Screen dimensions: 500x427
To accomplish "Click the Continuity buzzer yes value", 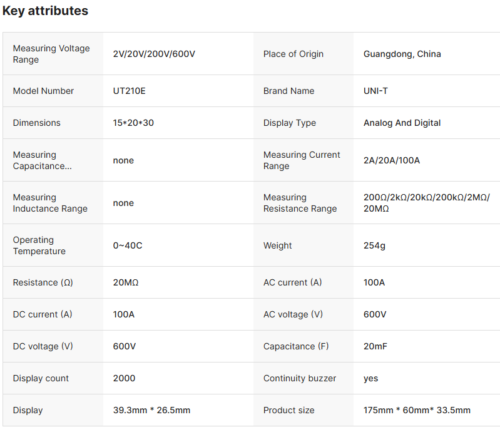I will click(x=370, y=378).
